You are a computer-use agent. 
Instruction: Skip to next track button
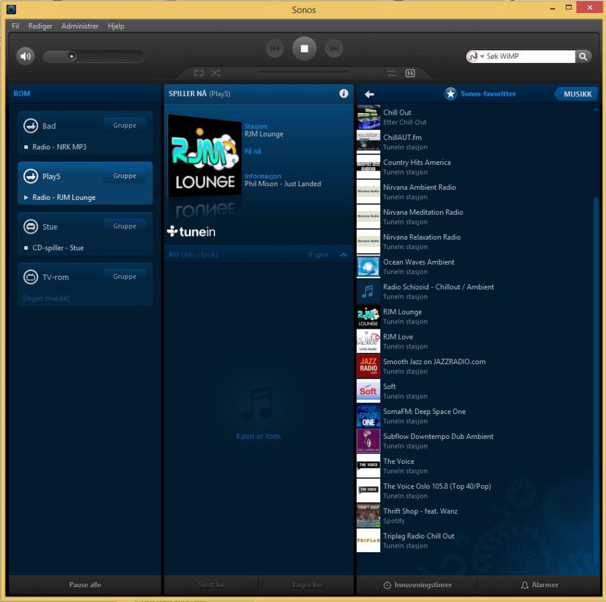click(334, 49)
